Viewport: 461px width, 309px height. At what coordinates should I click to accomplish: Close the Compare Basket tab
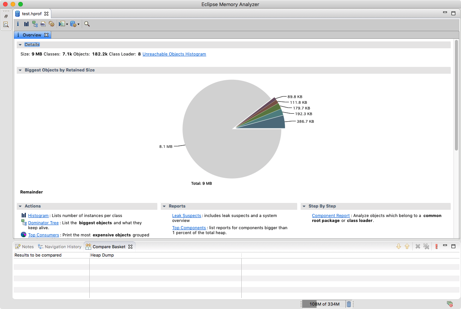[130, 247]
